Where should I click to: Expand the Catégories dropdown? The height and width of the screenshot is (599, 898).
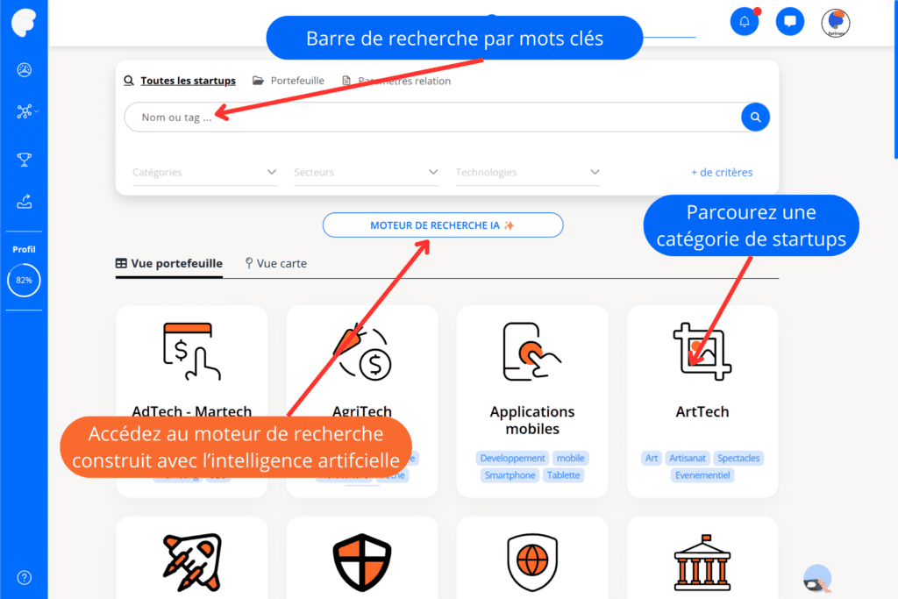click(204, 173)
